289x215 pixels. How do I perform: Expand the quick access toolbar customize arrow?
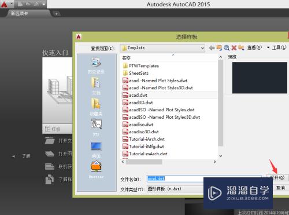click(x=44, y=4)
